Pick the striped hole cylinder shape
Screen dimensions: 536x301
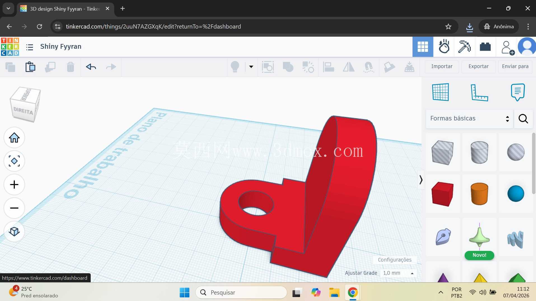[479, 152]
